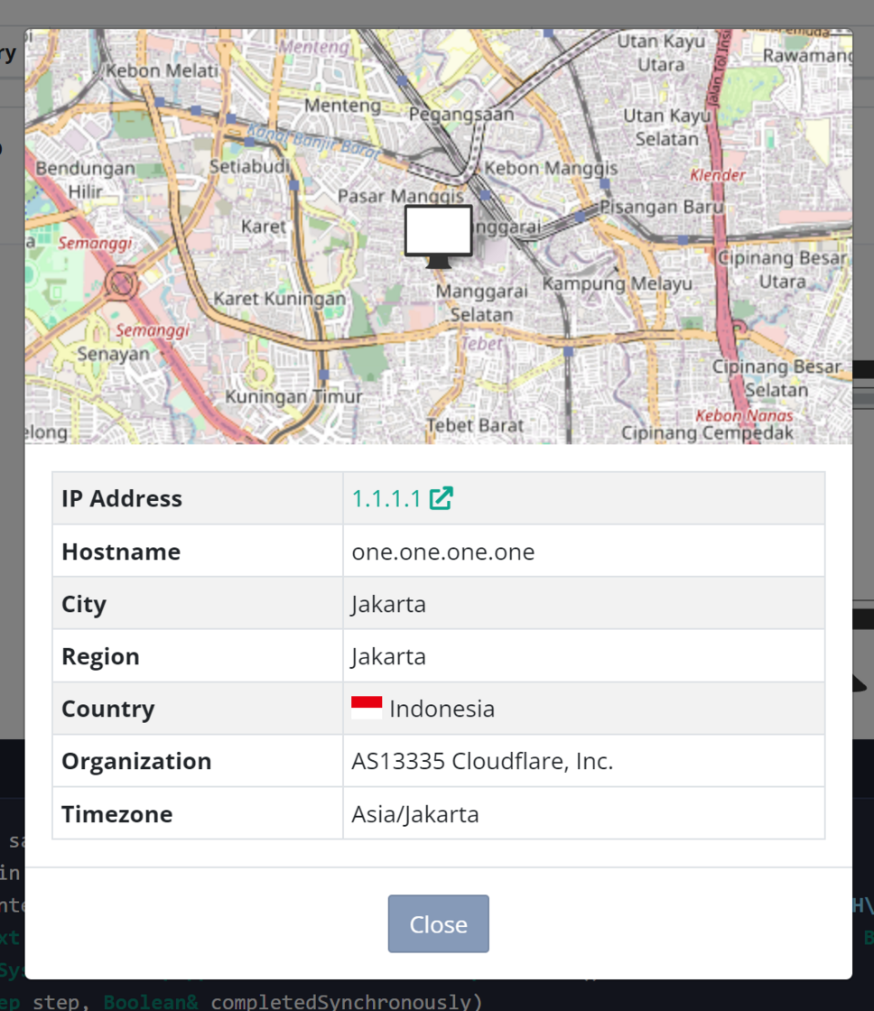The height and width of the screenshot is (1011, 874).
Task: Click Rawamangun label on the map
Action: 807,55
